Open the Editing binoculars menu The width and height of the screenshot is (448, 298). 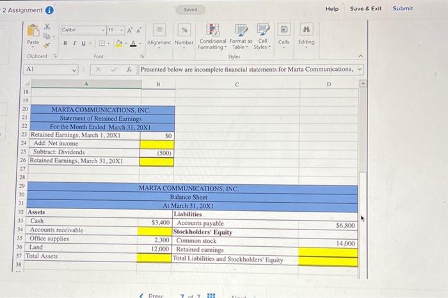click(x=307, y=36)
